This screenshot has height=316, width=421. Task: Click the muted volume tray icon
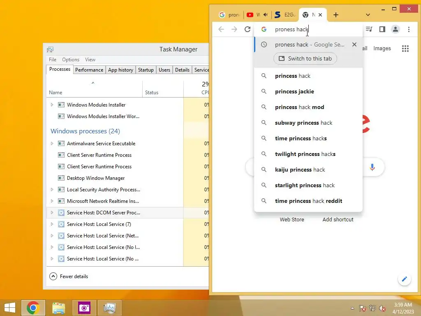(382, 308)
